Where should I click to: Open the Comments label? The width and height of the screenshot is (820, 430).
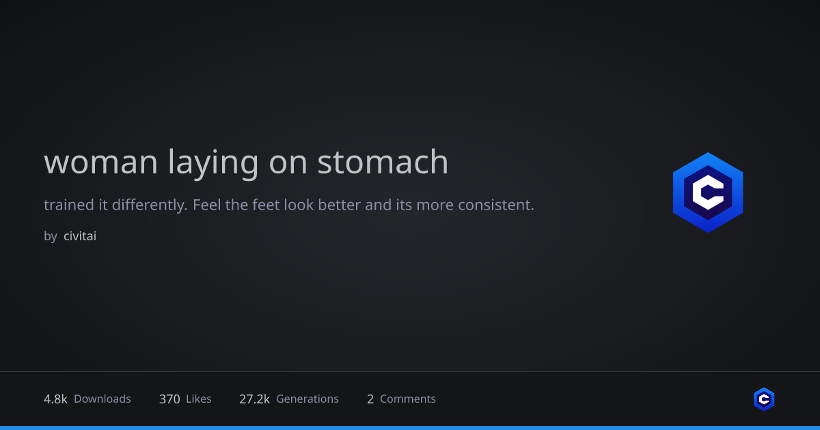(x=408, y=399)
